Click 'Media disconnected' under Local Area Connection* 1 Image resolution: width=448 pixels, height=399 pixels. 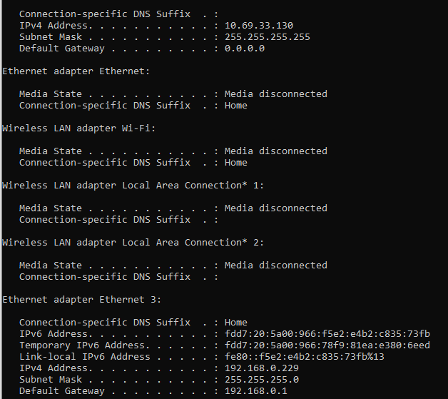pos(275,208)
